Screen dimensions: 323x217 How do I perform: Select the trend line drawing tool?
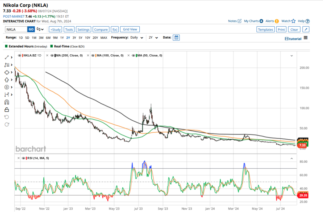[7, 57]
